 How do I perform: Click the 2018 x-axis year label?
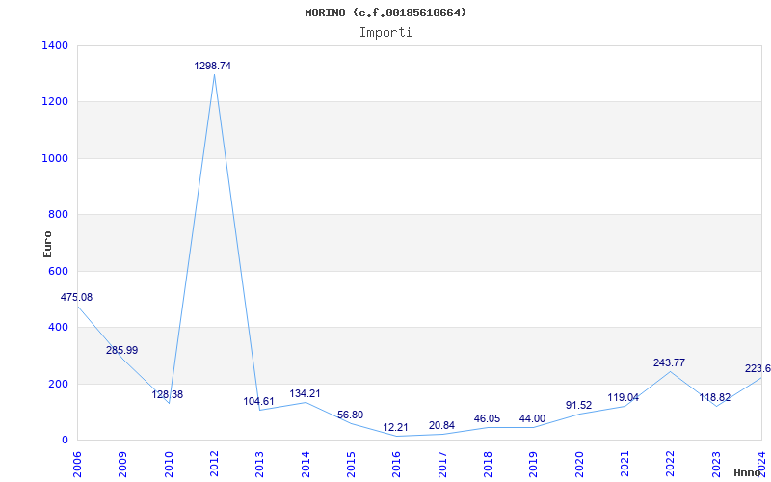pos(488,465)
